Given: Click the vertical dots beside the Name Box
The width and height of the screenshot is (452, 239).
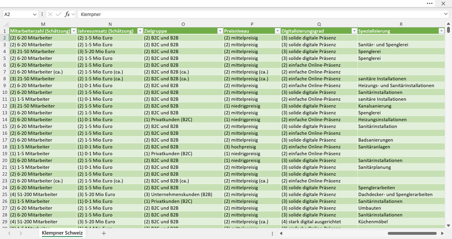Looking at the screenshot, I should pos(42,14).
